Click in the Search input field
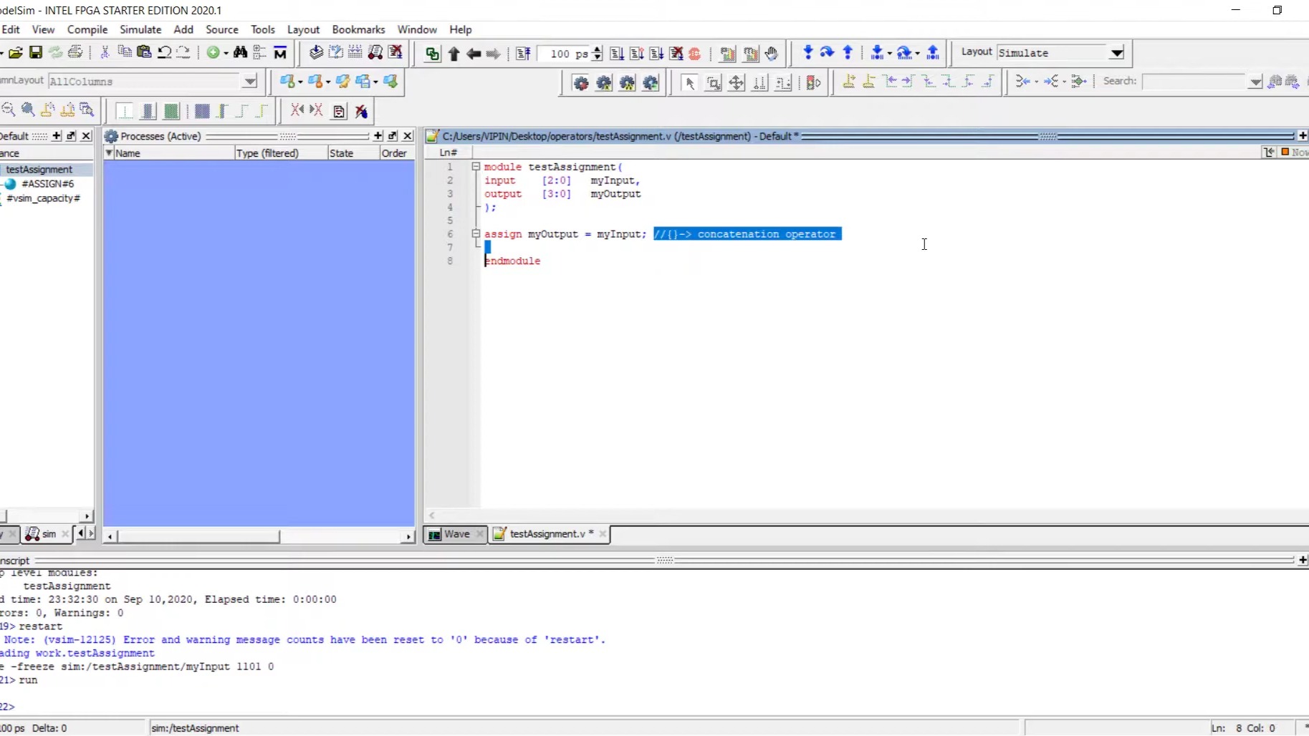This screenshot has width=1309, height=736. pyautogui.click(x=1195, y=82)
